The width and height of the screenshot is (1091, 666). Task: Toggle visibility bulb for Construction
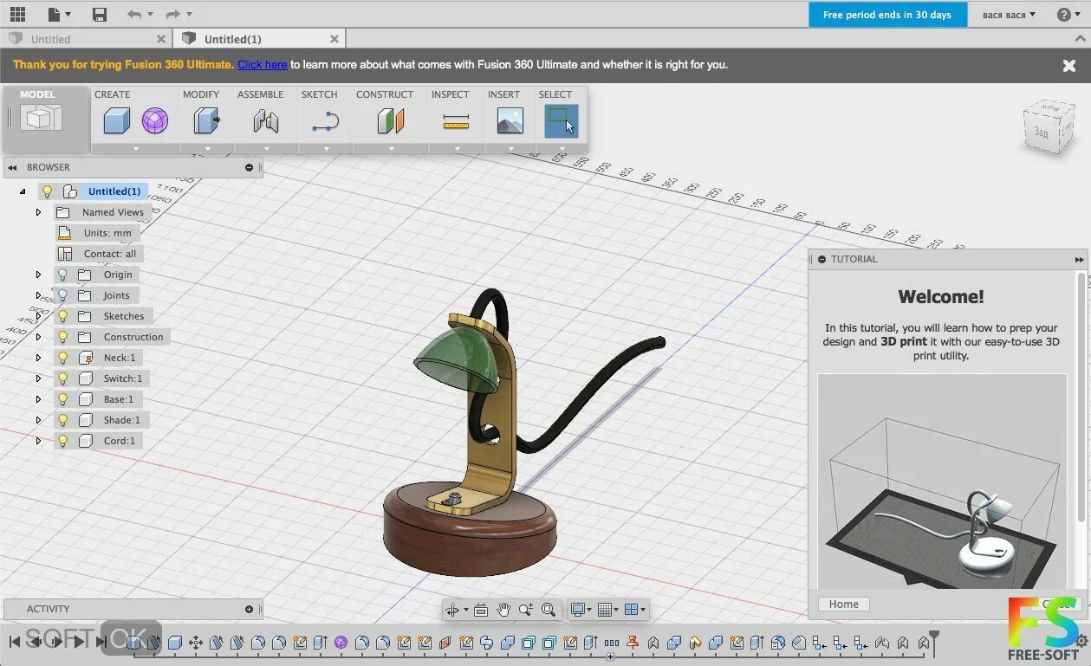pos(62,337)
